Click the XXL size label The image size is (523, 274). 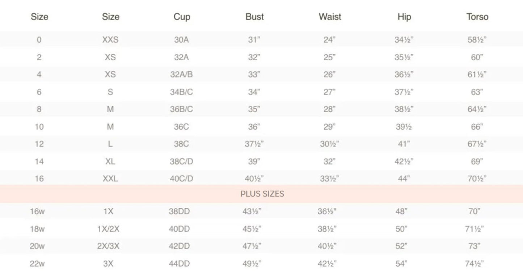[x=110, y=179]
